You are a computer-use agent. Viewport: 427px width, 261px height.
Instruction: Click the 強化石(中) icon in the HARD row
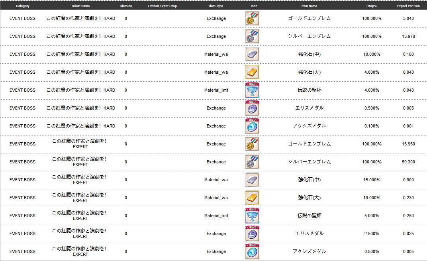(x=252, y=54)
